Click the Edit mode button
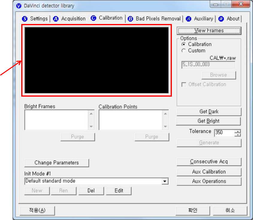Screen dimensions: 253x220 pyautogui.click(x=119, y=191)
